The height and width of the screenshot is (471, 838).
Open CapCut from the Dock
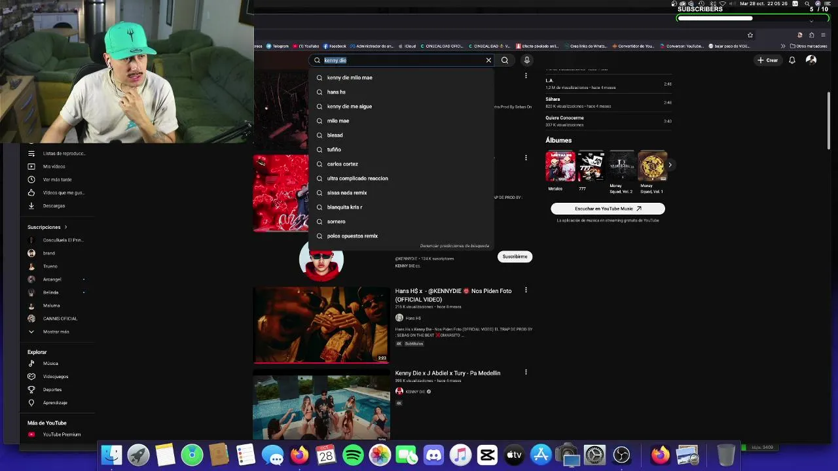[487, 455]
